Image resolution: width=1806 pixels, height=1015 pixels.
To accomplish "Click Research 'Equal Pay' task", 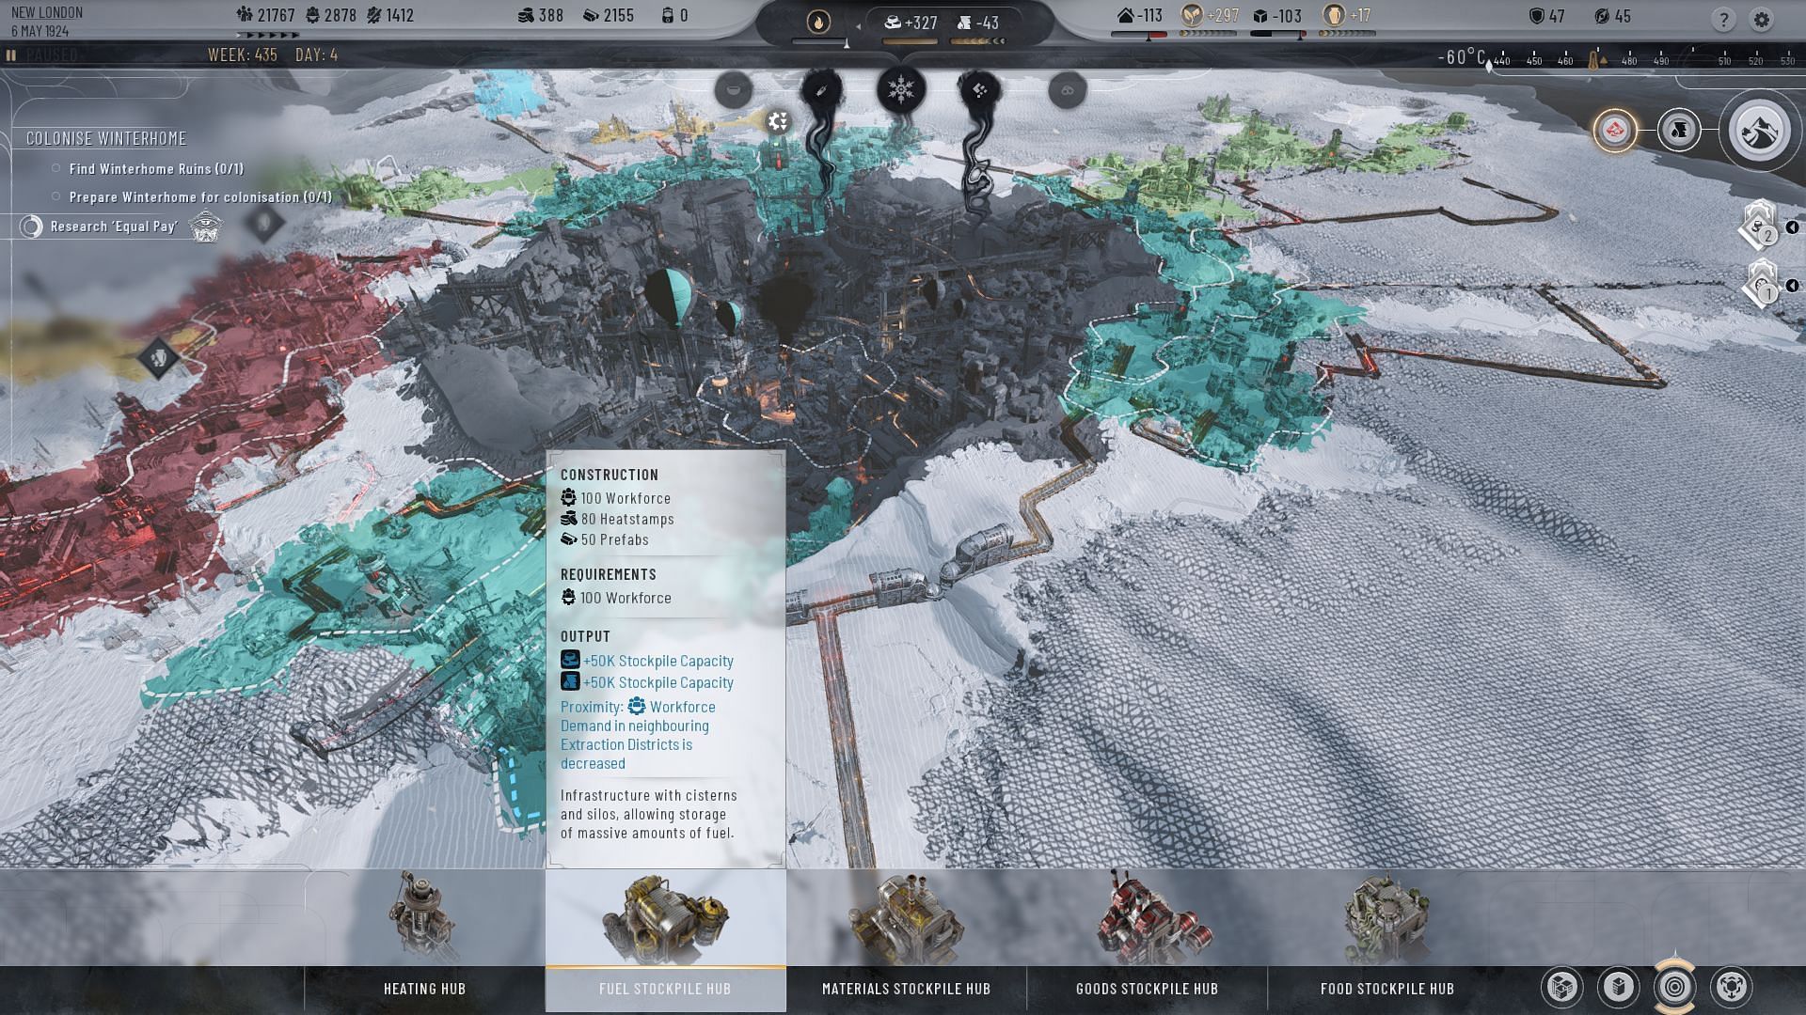I will click(113, 226).
